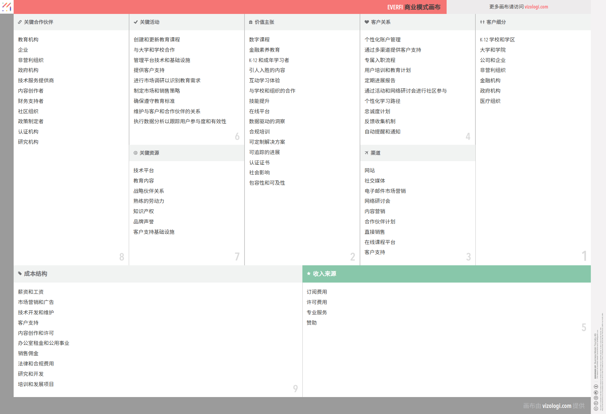Select the 关键资源 section header

click(x=149, y=153)
